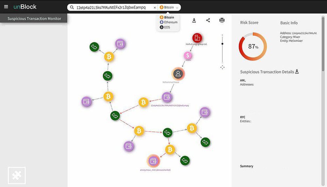Click the right panel scrollbar
Image resolution: width=327 pixels, height=187 pixels.
(323, 44)
